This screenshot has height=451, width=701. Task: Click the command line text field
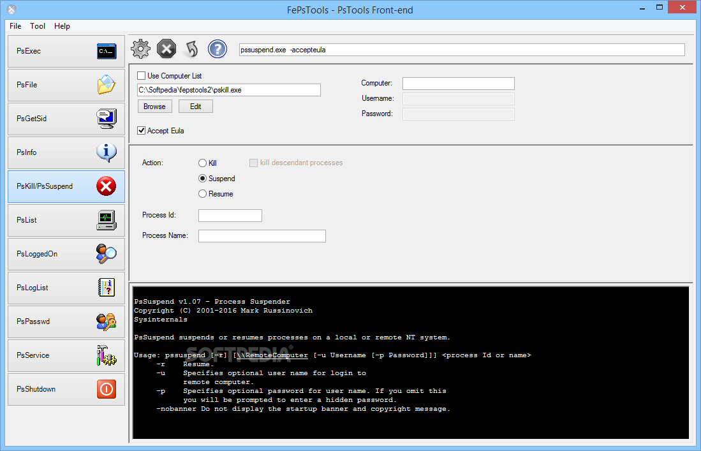tap(462, 50)
